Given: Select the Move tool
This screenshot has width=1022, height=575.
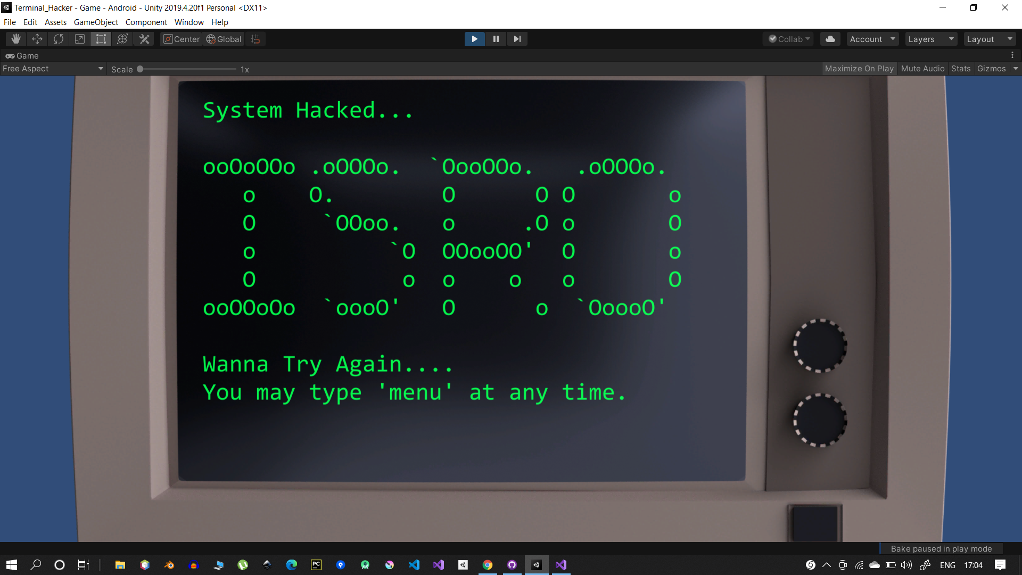Looking at the screenshot, I should [37, 38].
